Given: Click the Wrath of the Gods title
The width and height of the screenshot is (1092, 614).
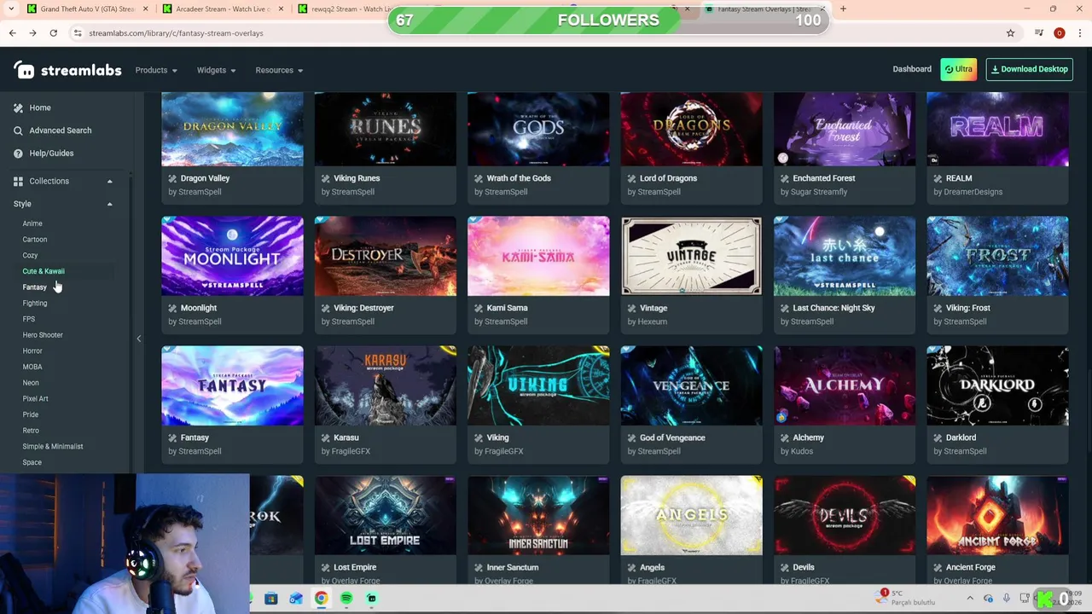Looking at the screenshot, I should (519, 178).
